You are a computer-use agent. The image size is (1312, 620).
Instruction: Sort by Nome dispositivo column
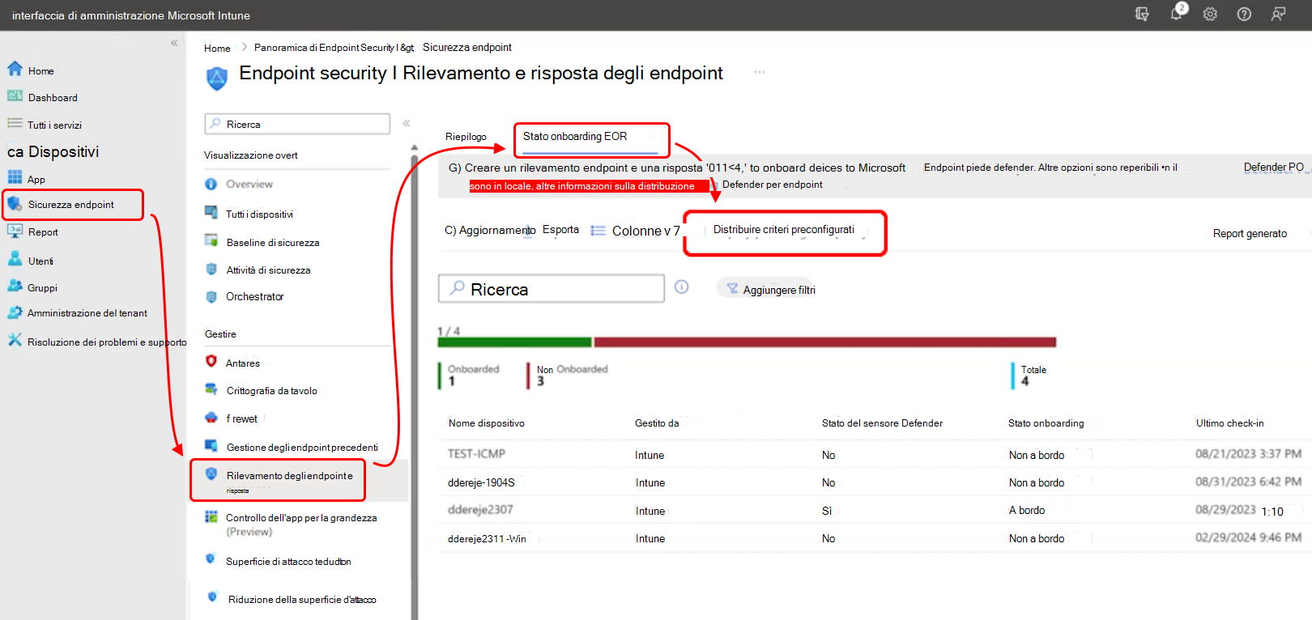click(x=486, y=423)
